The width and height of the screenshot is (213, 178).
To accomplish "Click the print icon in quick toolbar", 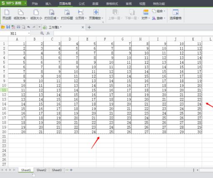I will coord(18,27).
